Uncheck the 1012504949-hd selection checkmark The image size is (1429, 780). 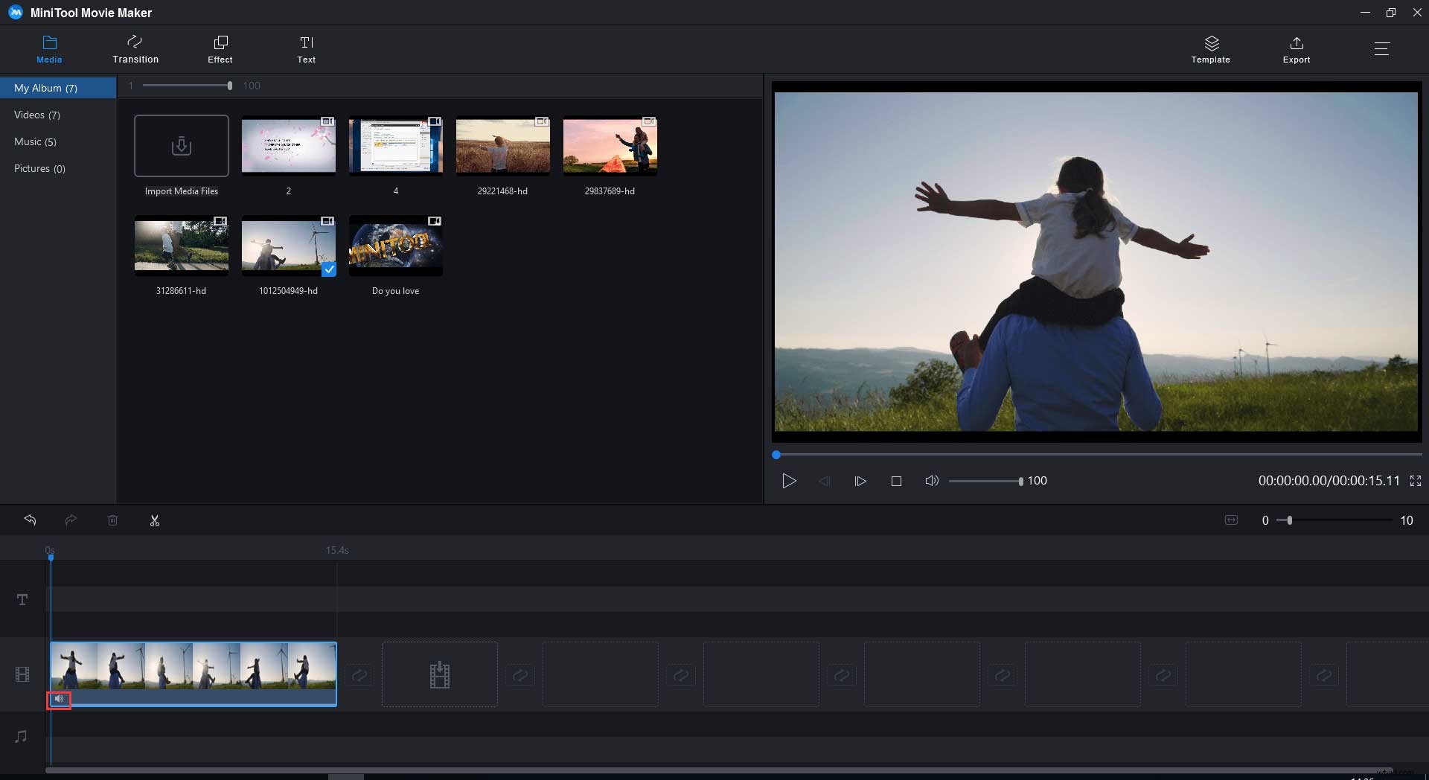(329, 270)
